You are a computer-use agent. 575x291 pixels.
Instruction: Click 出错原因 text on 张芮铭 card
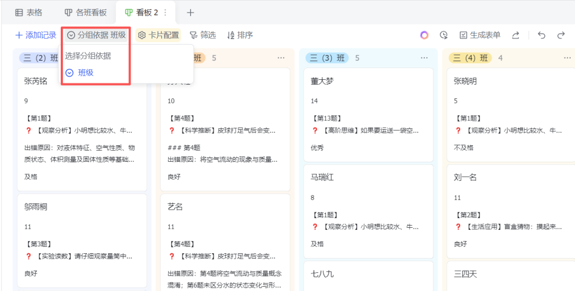(79, 154)
